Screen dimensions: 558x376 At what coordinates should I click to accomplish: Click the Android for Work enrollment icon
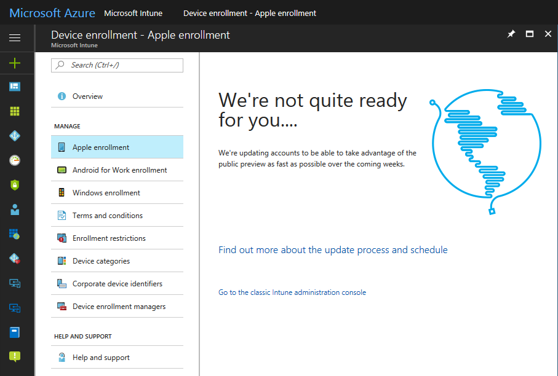pos(62,170)
